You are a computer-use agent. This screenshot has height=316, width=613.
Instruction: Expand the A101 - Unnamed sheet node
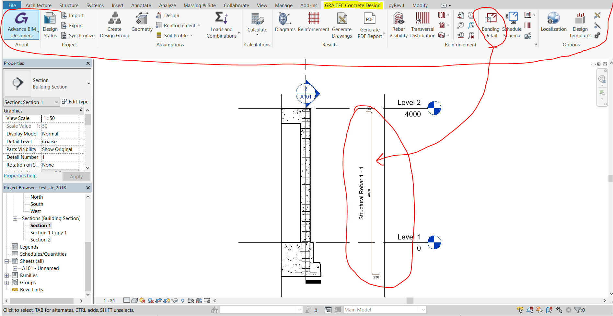point(15,268)
